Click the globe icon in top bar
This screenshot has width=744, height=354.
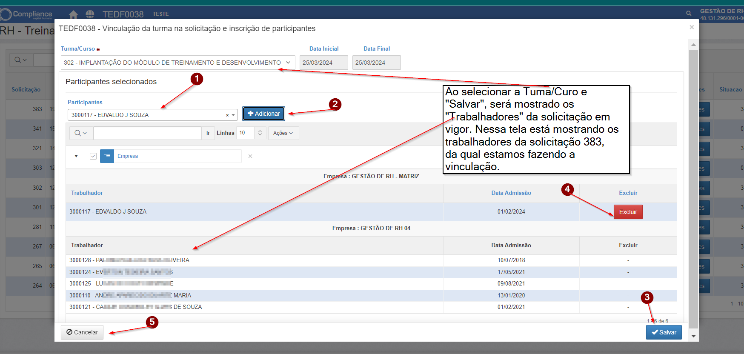pos(90,14)
